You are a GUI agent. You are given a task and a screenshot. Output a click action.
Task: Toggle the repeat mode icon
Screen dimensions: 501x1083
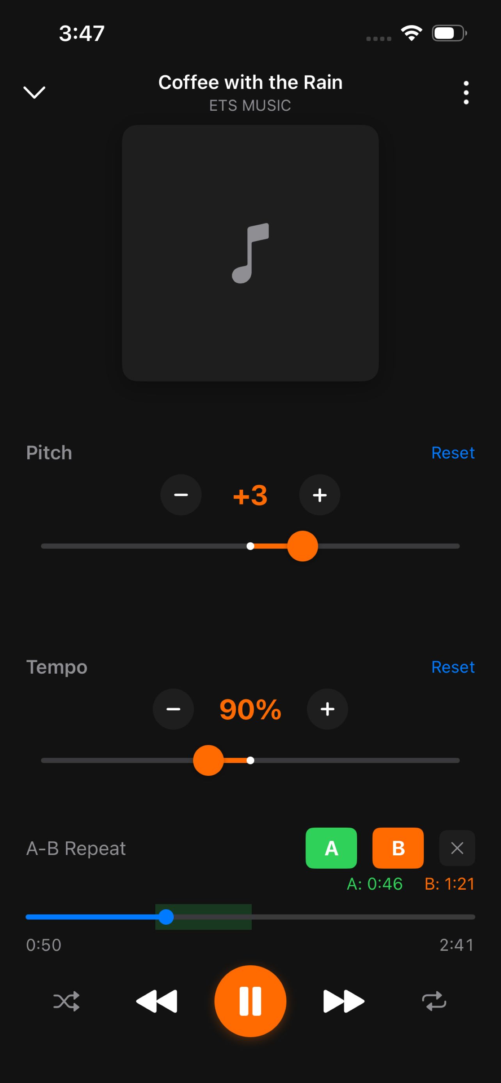pos(434,1002)
